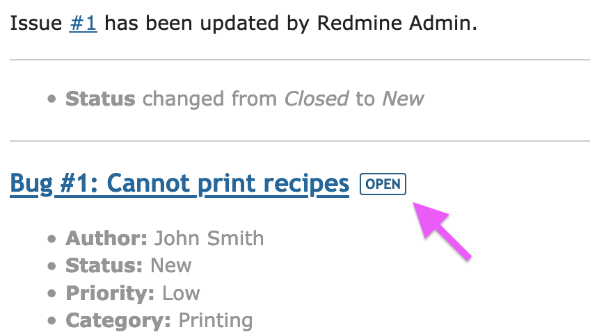Viewport: 590px width, 332px height.
Task: Click the pink arrow annotation
Action: 441,230
